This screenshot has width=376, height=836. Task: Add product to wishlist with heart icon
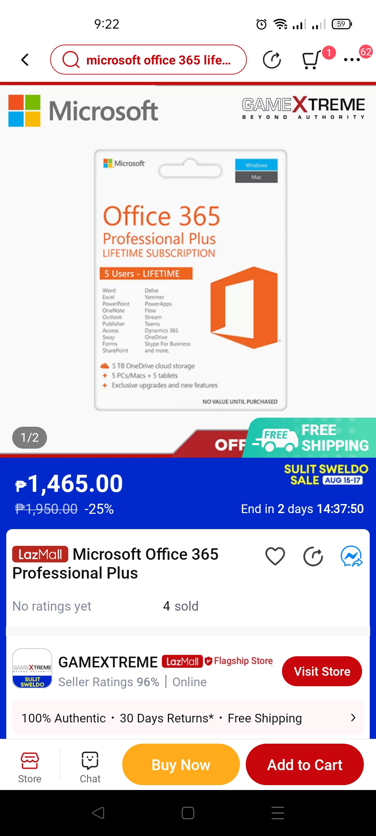click(275, 556)
